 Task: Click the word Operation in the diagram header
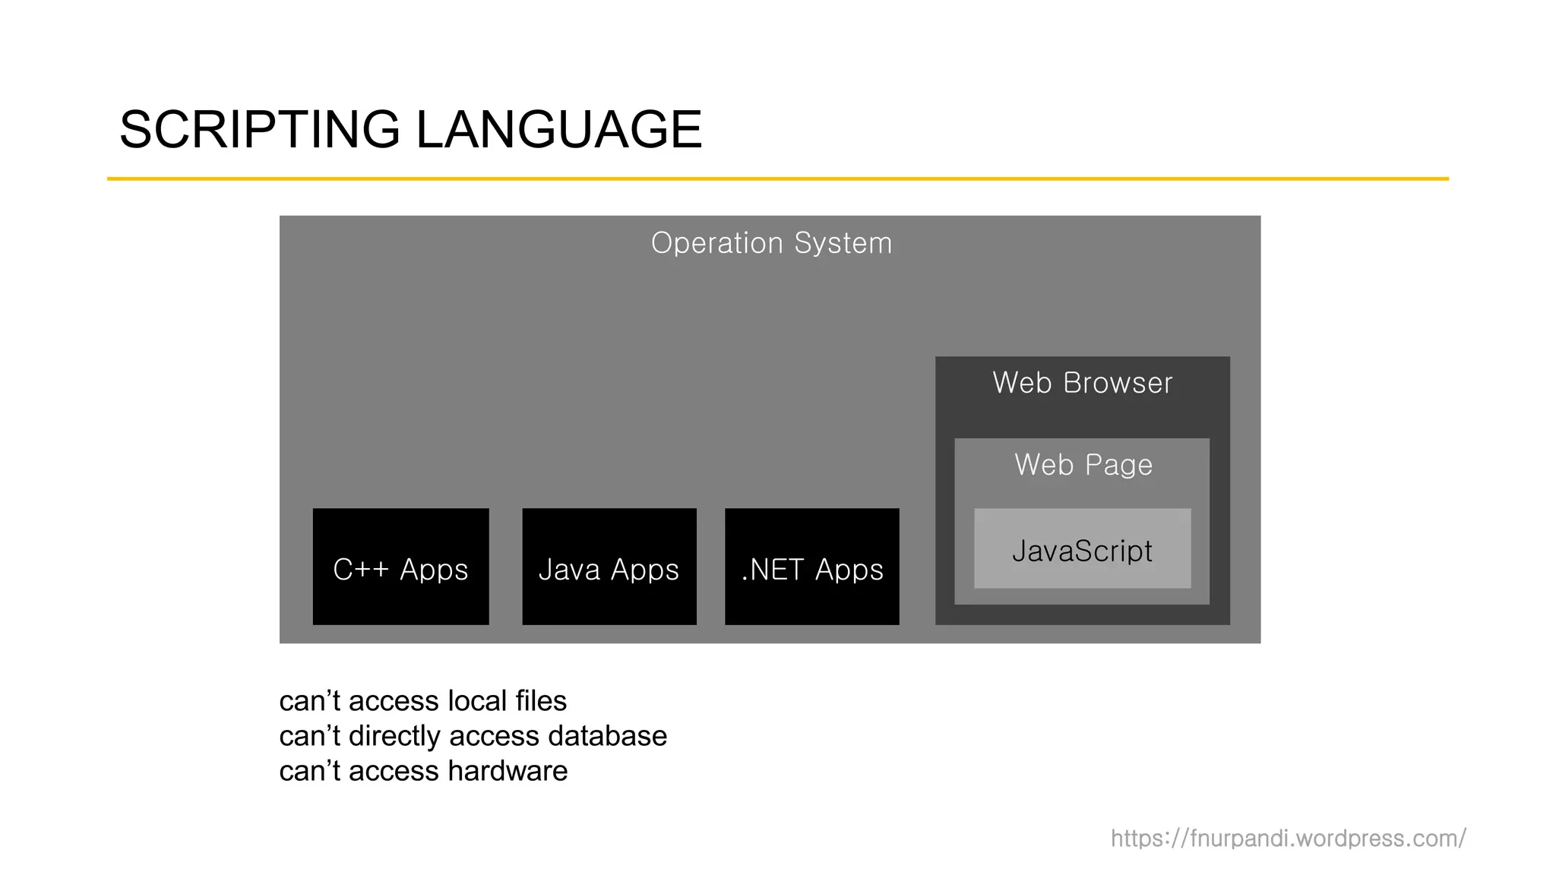tap(716, 243)
